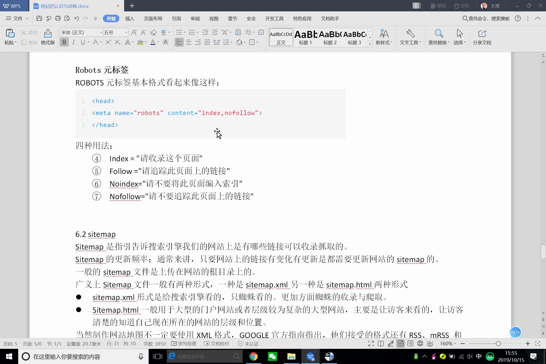Click the Select button
This screenshot has height=364, width=546.
[459, 37]
